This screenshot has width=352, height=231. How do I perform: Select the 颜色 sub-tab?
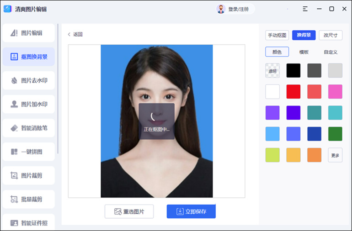pyautogui.click(x=277, y=52)
